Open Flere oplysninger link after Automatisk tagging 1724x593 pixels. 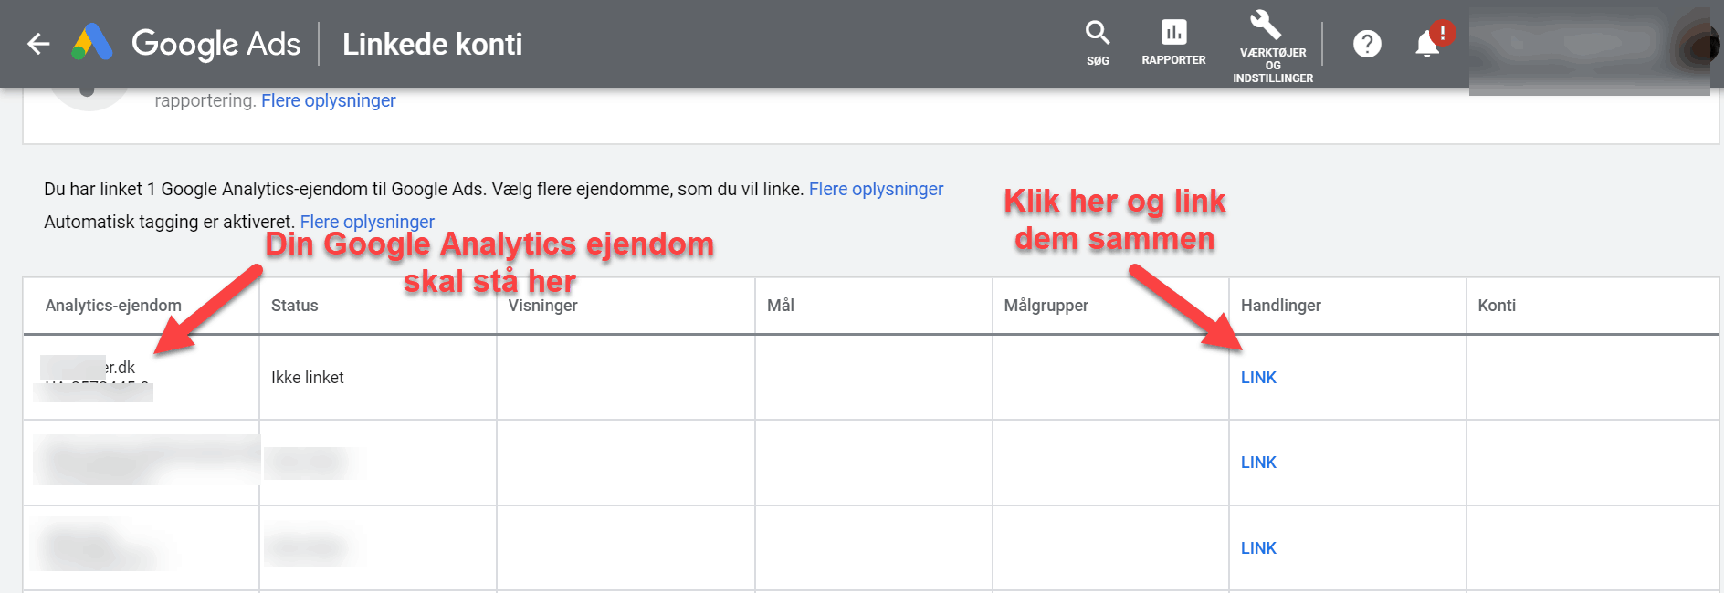coord(367,222)
